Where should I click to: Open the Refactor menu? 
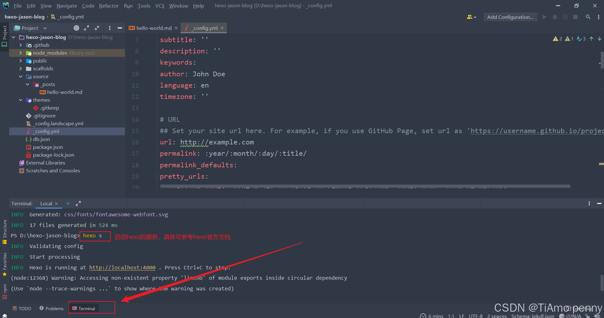pos(109,6)
